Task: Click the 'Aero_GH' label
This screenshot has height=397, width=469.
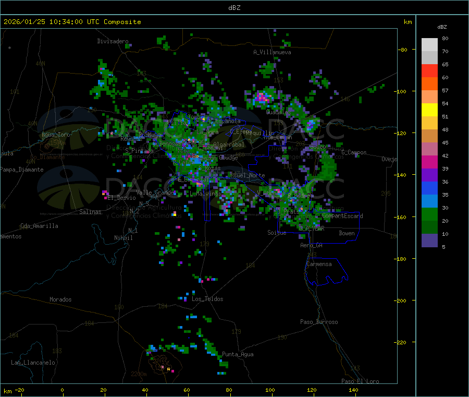Action: click(312, 245)
